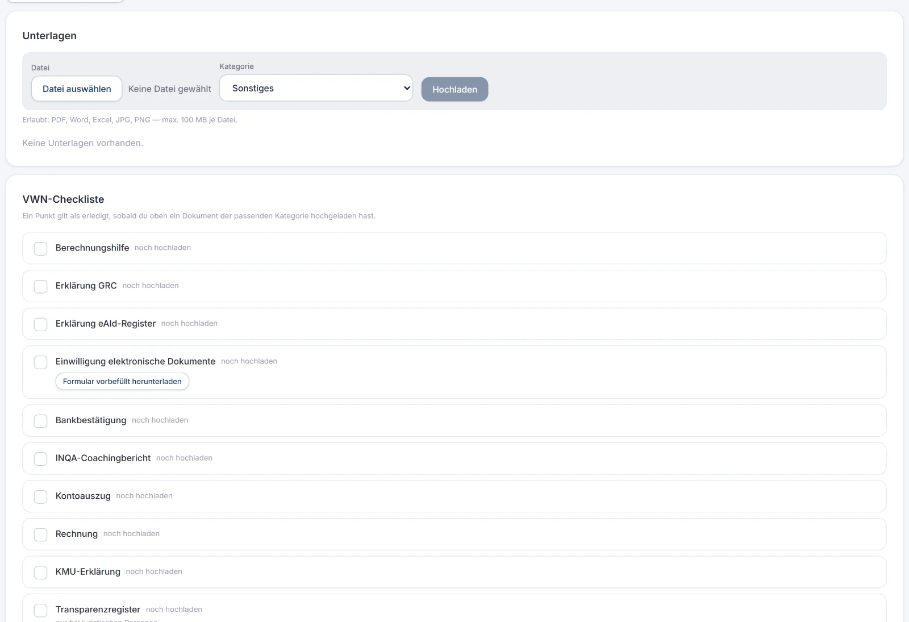909x622 pixels.
Task: Check the INQA-Coachingbericht checkbox
Action: [40, 458]
